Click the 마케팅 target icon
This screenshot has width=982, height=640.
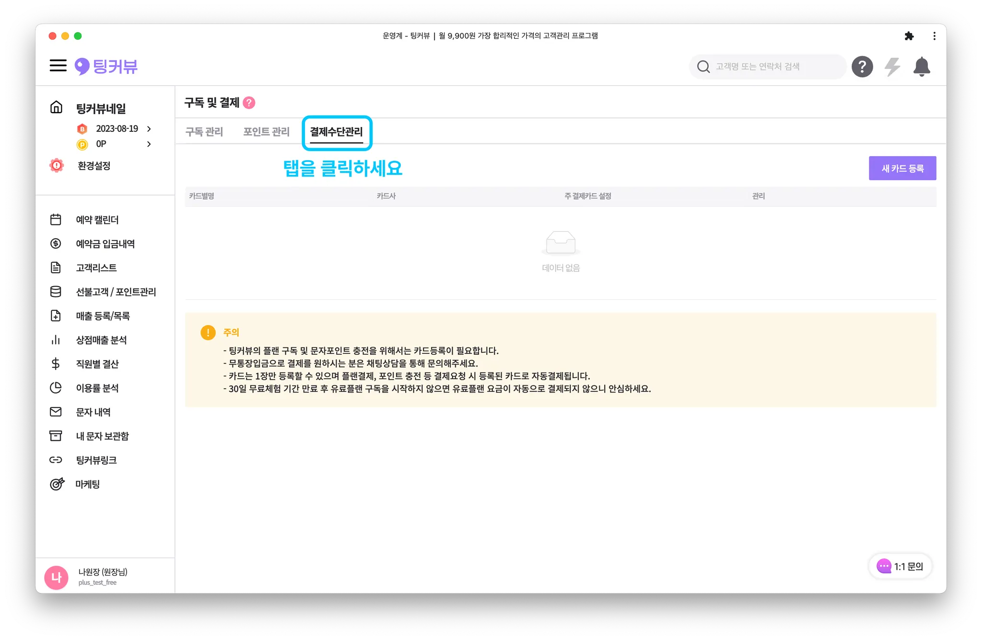coord(57,484)
